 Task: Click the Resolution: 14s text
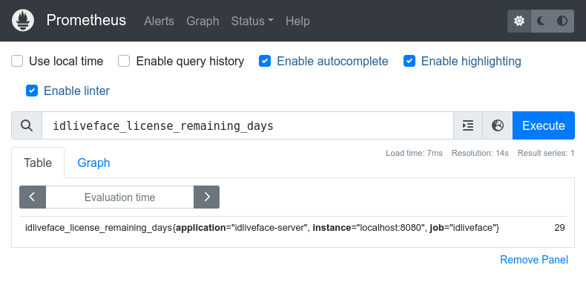(x=480, y=153)
